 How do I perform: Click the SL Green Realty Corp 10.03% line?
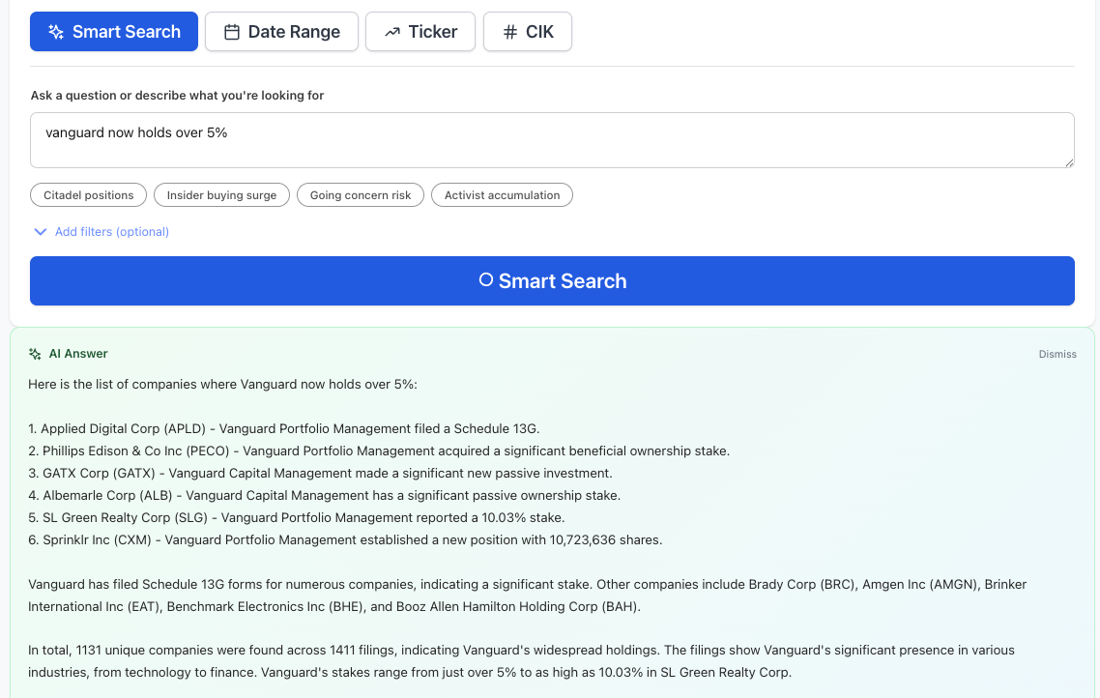tap(297, 518)
